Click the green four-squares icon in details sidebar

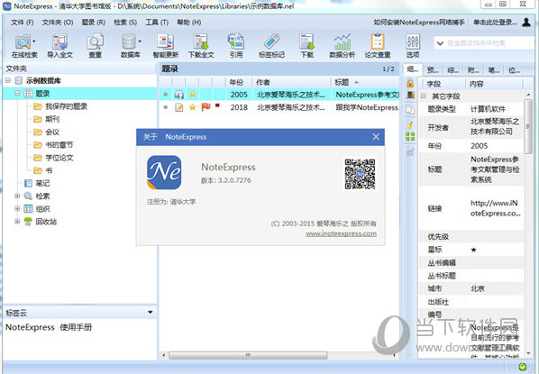410,136
